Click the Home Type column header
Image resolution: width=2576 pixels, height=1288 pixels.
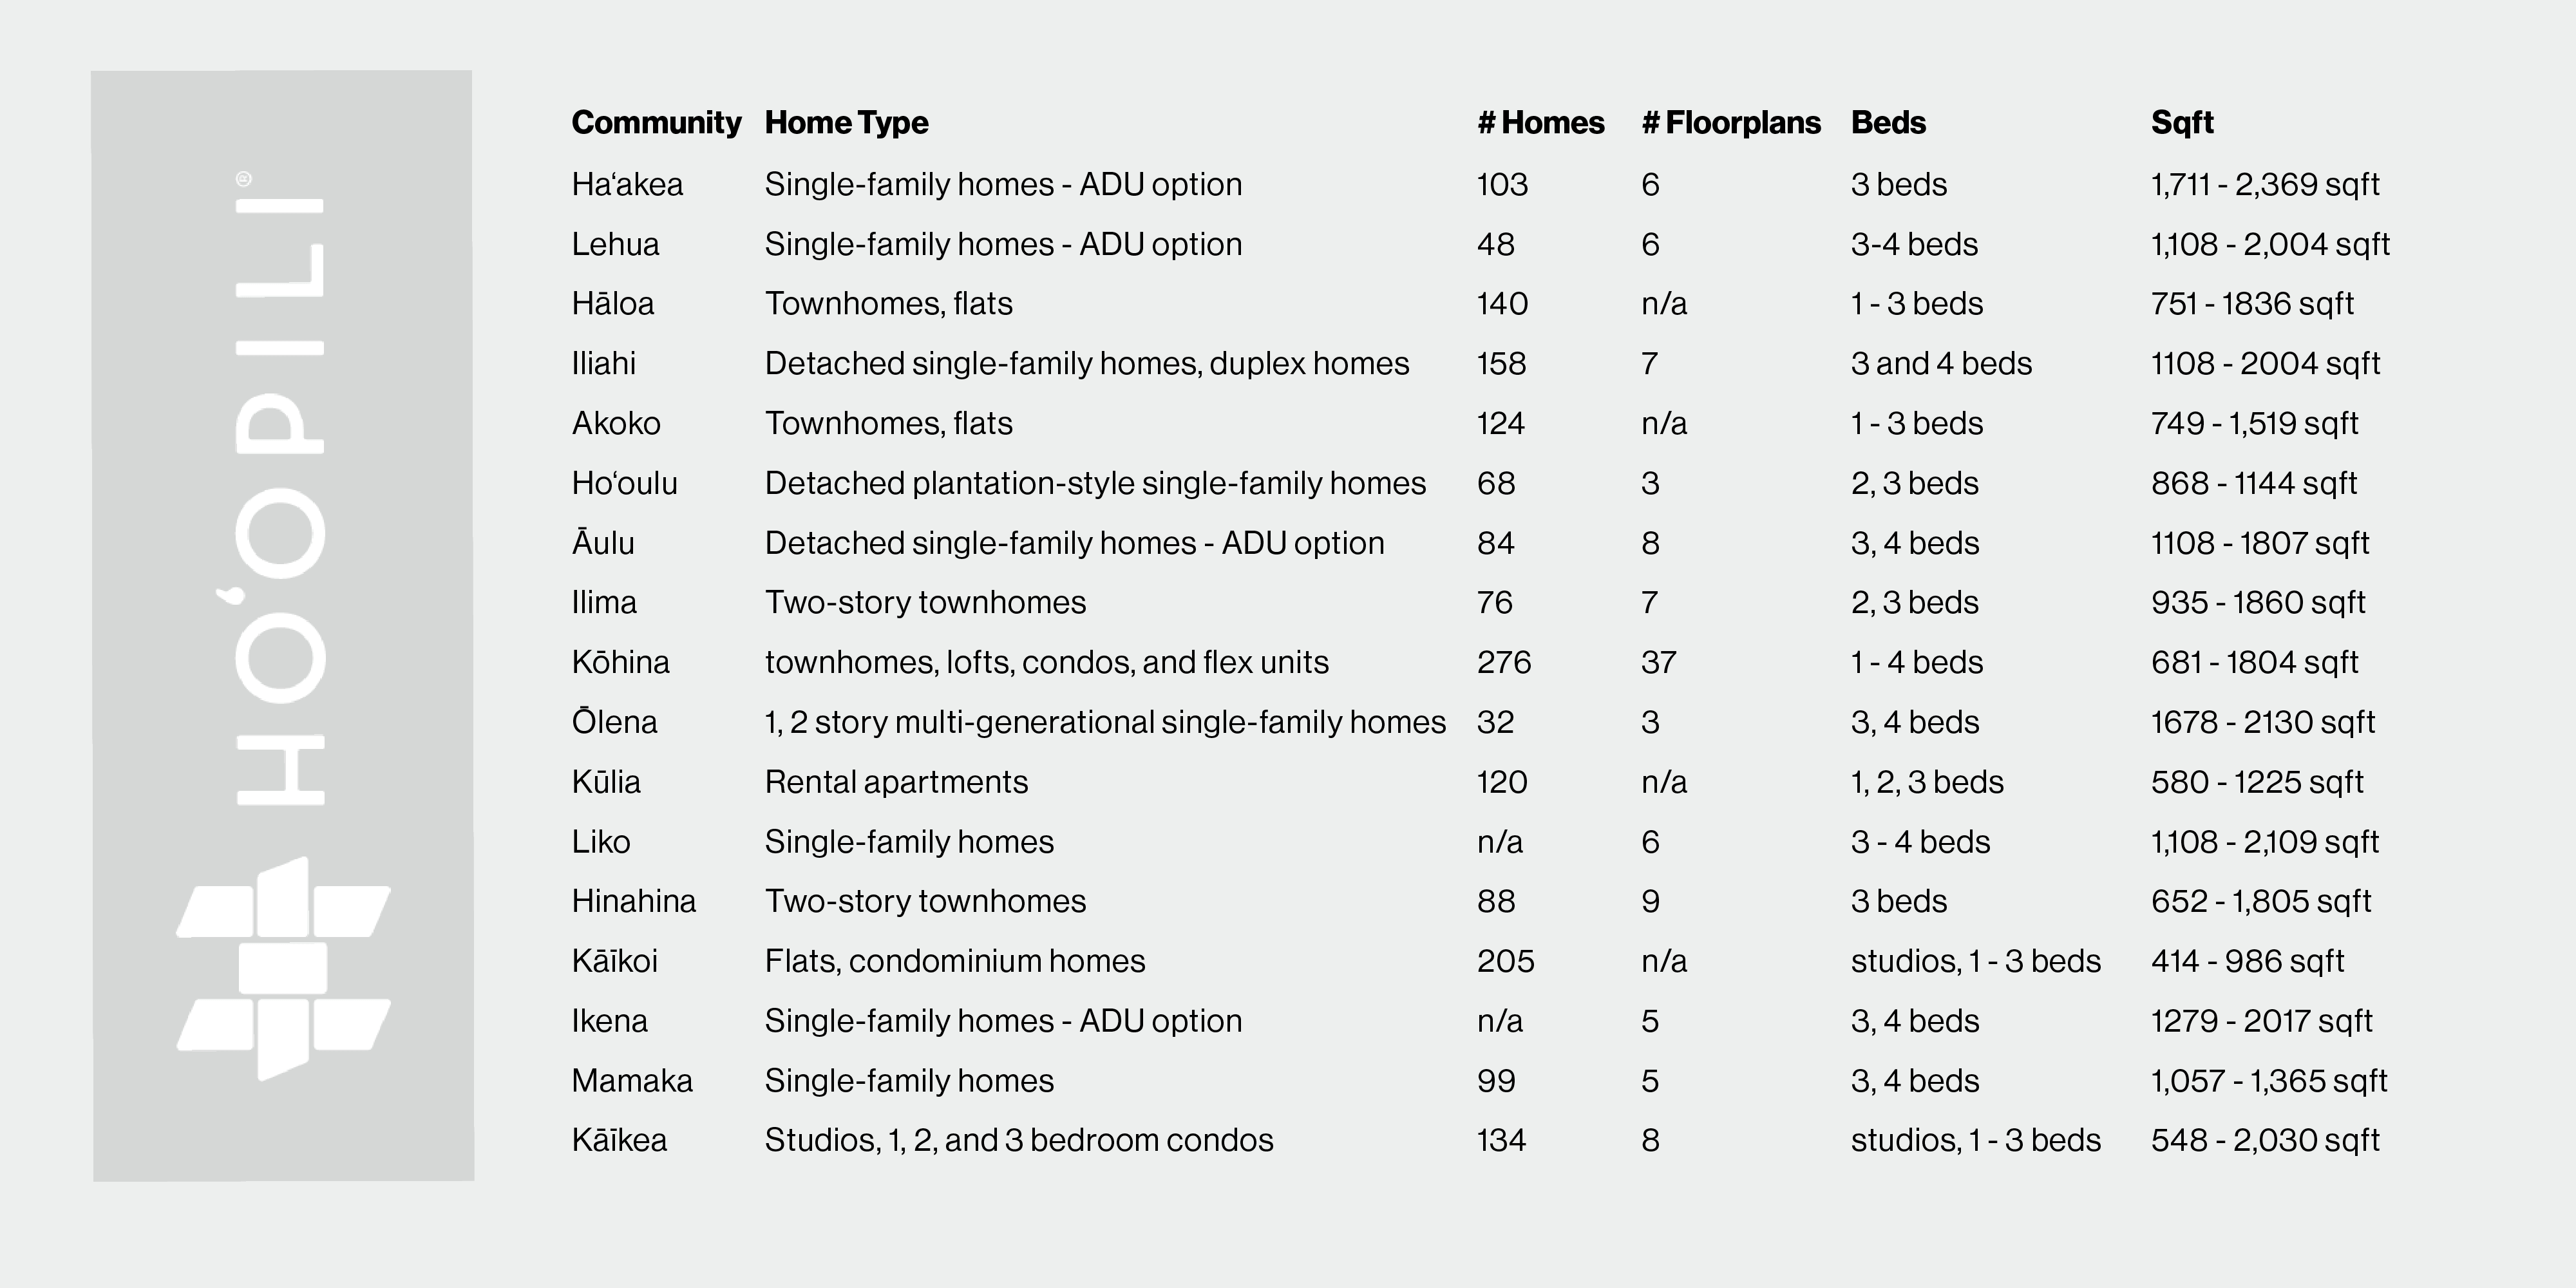[846, 123]
